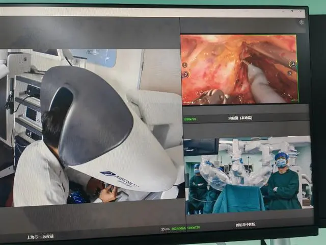
Task: Click the 上海市—远程端 feed label
Action: pyautogui.click(x=40, y=236)
